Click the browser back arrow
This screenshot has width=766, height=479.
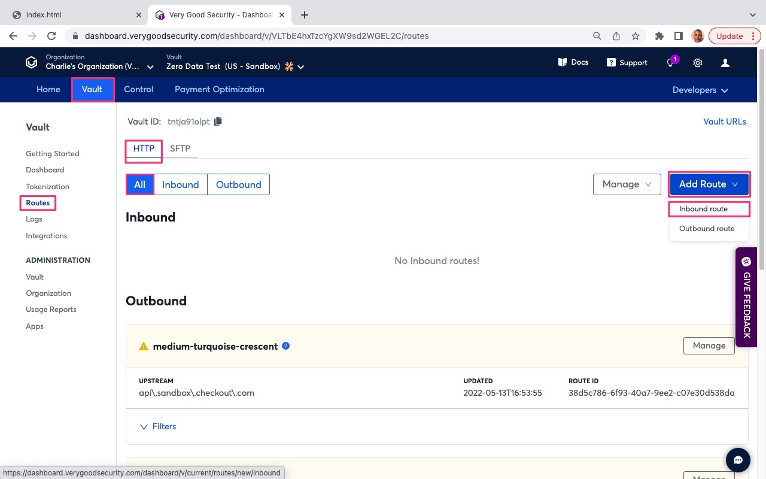point(13,36)
